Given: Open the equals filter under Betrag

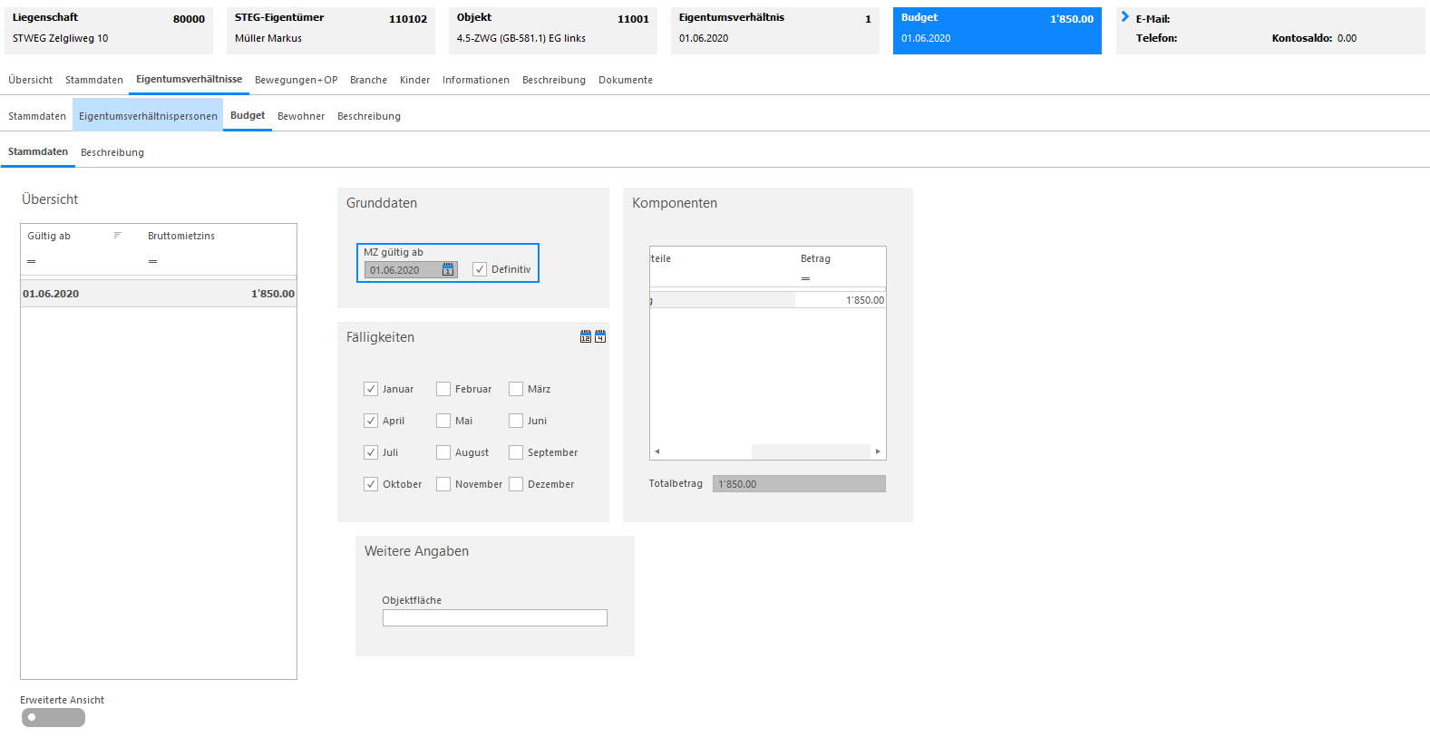Looking at the screenshot, I should tap(805, 278).
